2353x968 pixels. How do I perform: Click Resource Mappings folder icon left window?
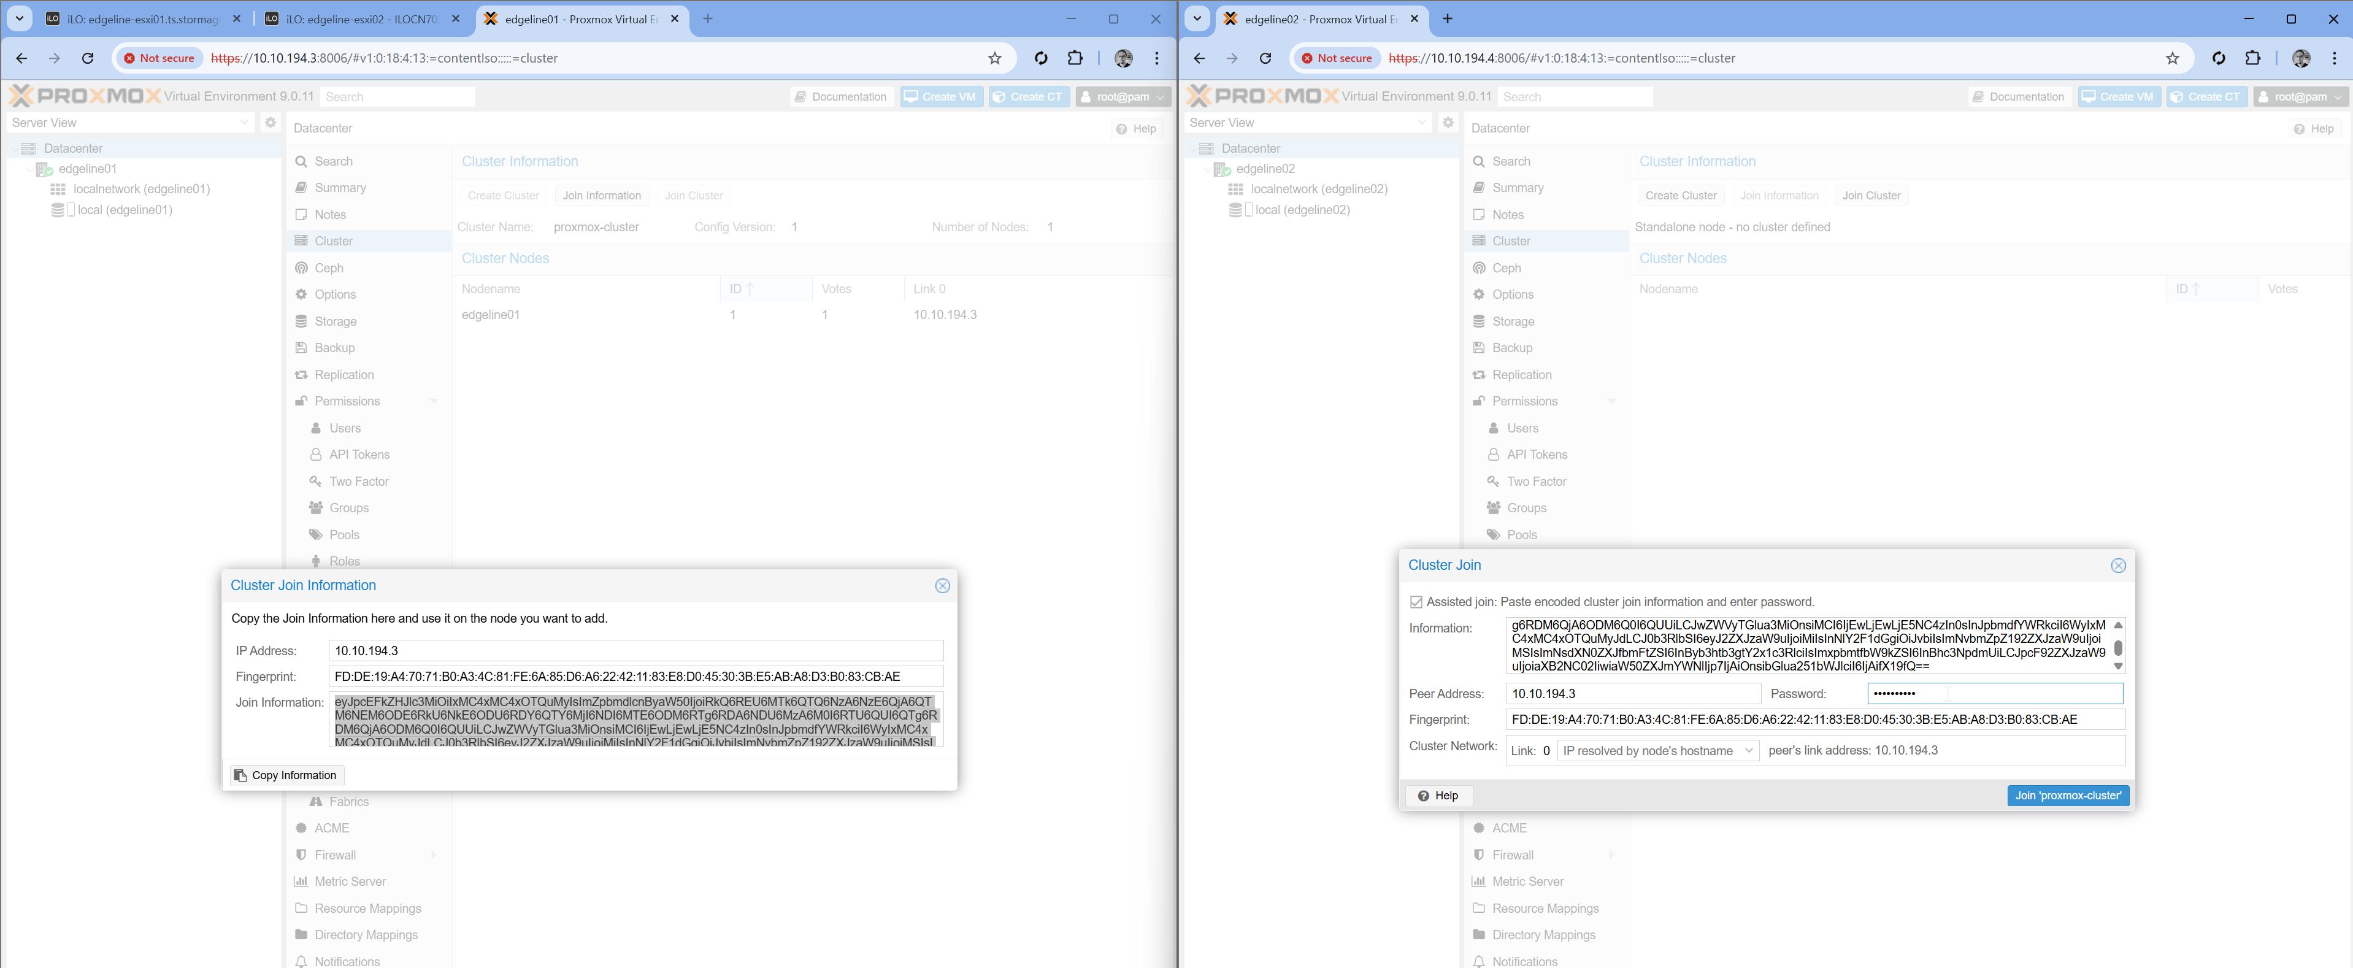click(301, 908)
